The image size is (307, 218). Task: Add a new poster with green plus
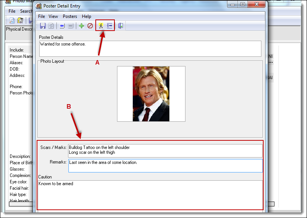[x=82, y=26]
